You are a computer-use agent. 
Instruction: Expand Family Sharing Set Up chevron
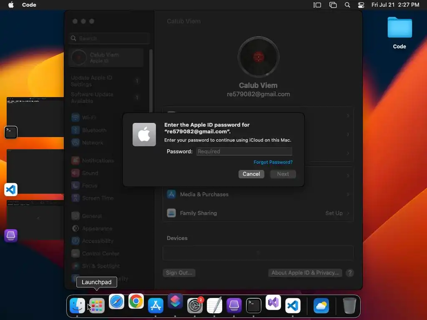(348, 213)
